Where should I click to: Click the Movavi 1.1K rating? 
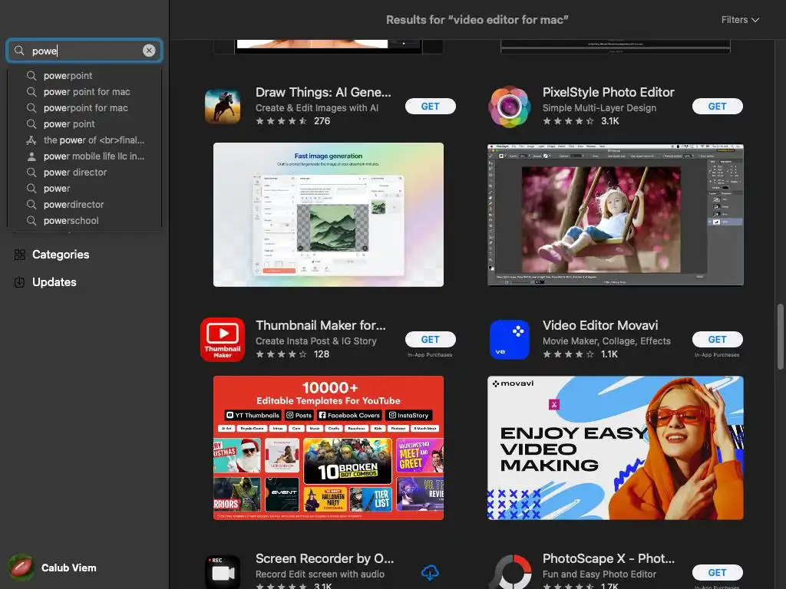click(580, 354)
